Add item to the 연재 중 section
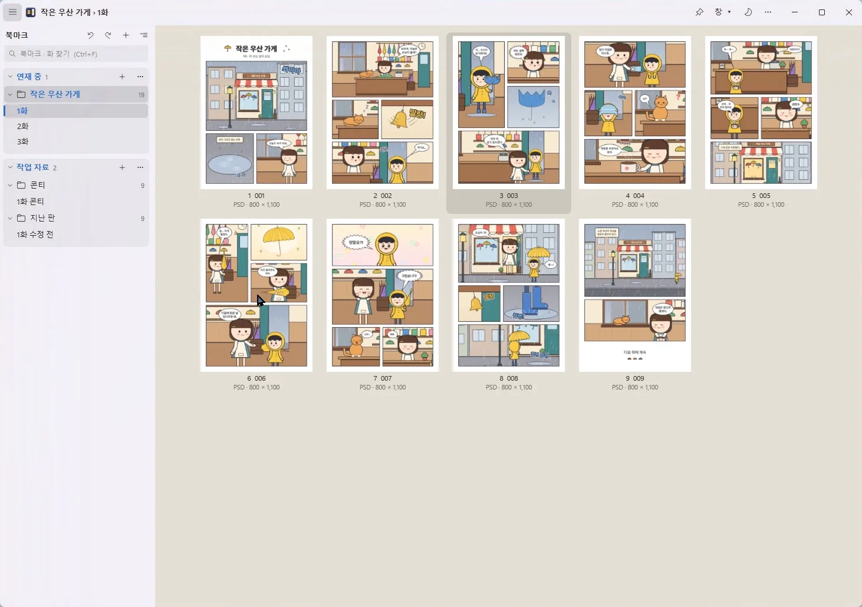The image size is (862, 607). (x=122, y=77)
